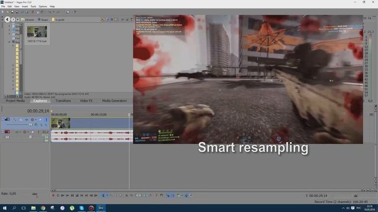Open the Help menu

(52, 6)
